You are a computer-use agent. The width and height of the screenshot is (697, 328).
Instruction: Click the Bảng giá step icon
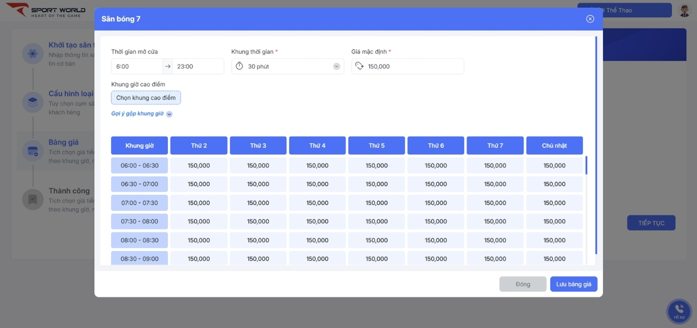point(33,151)
